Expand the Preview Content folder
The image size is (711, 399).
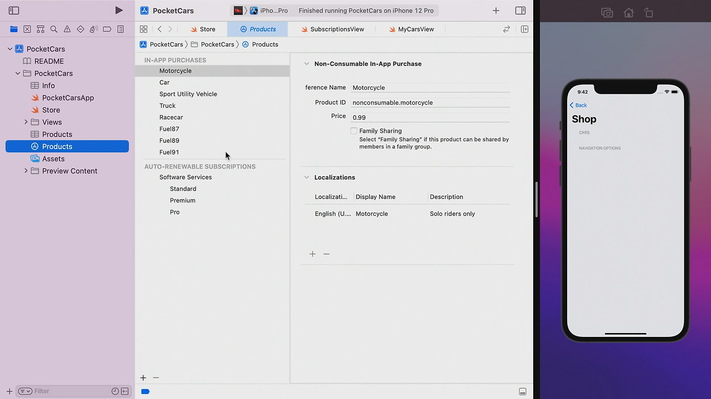(26, 171)
